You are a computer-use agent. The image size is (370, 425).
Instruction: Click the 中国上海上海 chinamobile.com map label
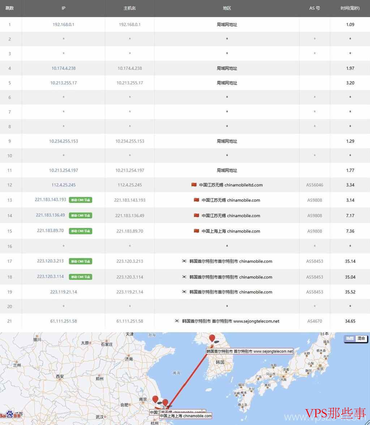point(186,416)
